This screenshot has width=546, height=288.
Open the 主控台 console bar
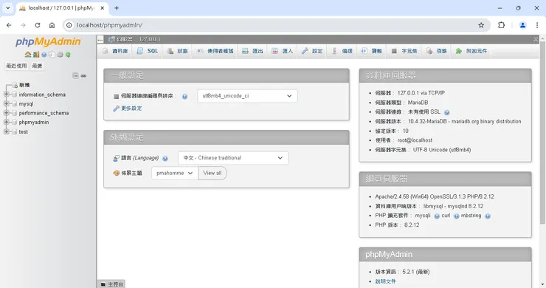click(x=111, y=284)
